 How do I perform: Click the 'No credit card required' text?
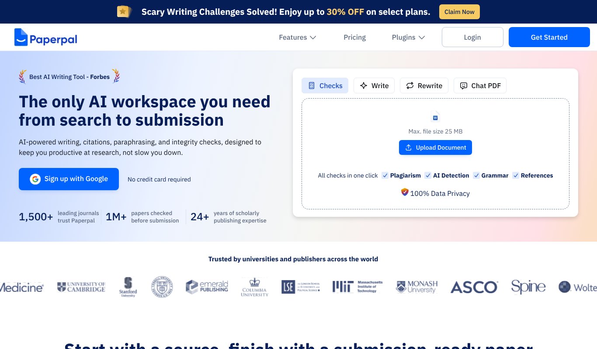[159, 179]
